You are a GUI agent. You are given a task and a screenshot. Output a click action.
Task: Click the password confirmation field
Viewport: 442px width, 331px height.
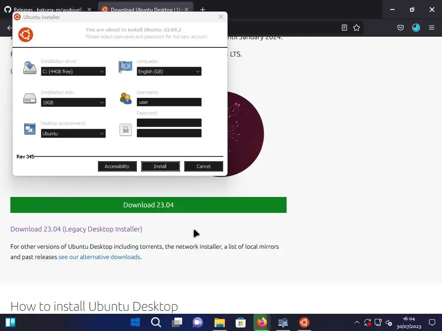click(x=169, y=133)
